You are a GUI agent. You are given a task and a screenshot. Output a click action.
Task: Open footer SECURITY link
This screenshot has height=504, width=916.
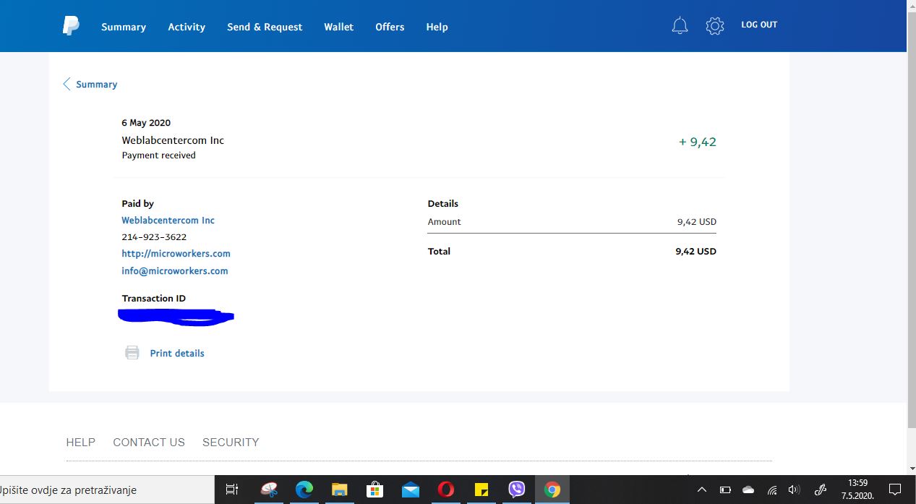tap(231, 442)
